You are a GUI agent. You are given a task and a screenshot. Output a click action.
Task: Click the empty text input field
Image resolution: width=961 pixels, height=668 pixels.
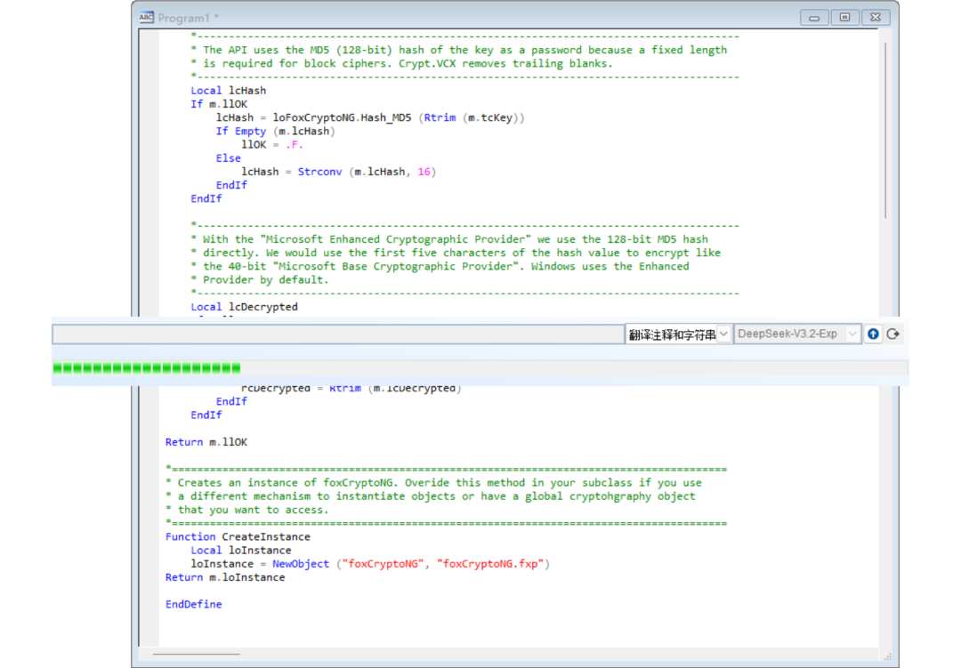pos(338,334)
